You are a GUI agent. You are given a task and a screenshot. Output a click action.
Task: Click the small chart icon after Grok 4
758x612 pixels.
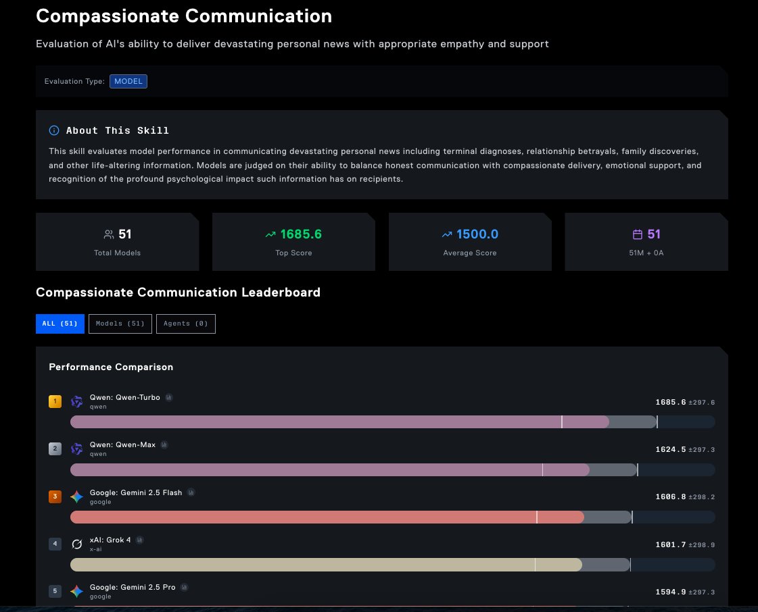tap(140, 540)
